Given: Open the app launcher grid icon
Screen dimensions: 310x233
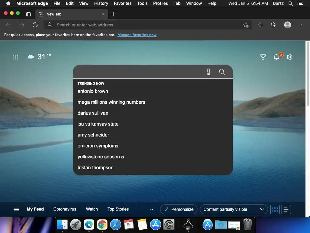Looking at the screenshot, I should [x=16, y=57].
